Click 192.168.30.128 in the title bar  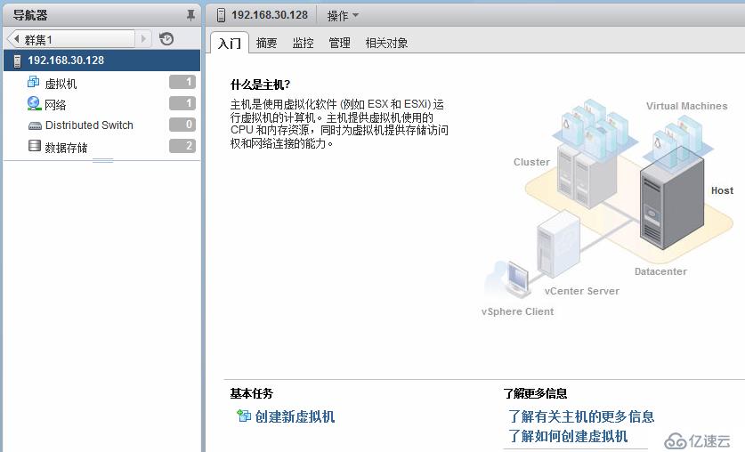(270, 15)
